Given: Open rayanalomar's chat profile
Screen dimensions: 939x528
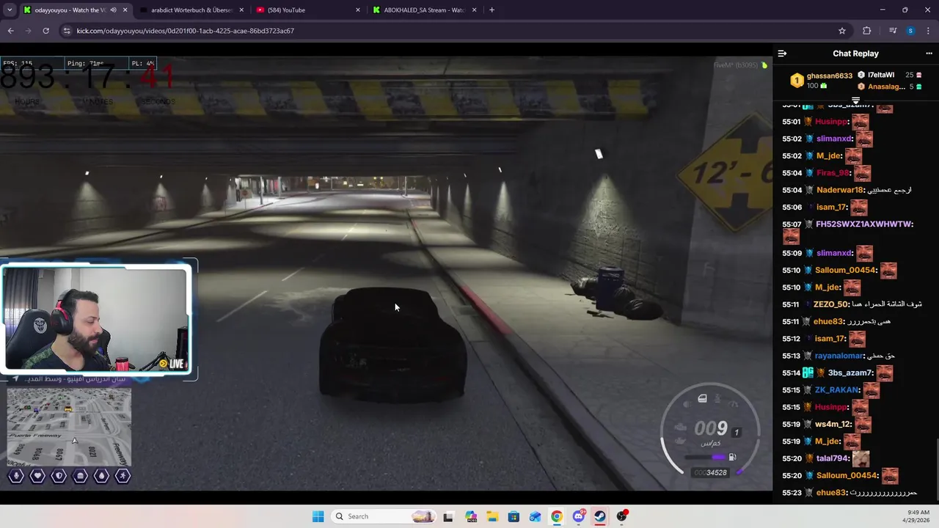Looking at the screenshot, I should [x=839, y=356].
